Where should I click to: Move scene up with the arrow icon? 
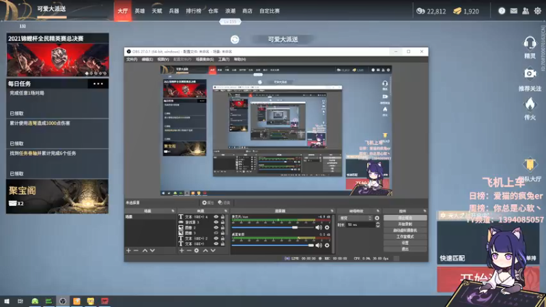pos(145,250)
